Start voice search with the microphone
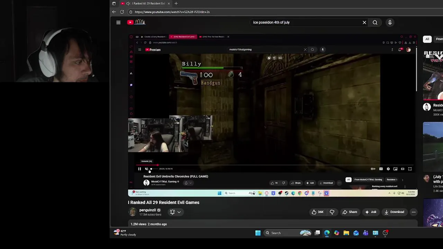 [390, 22]
